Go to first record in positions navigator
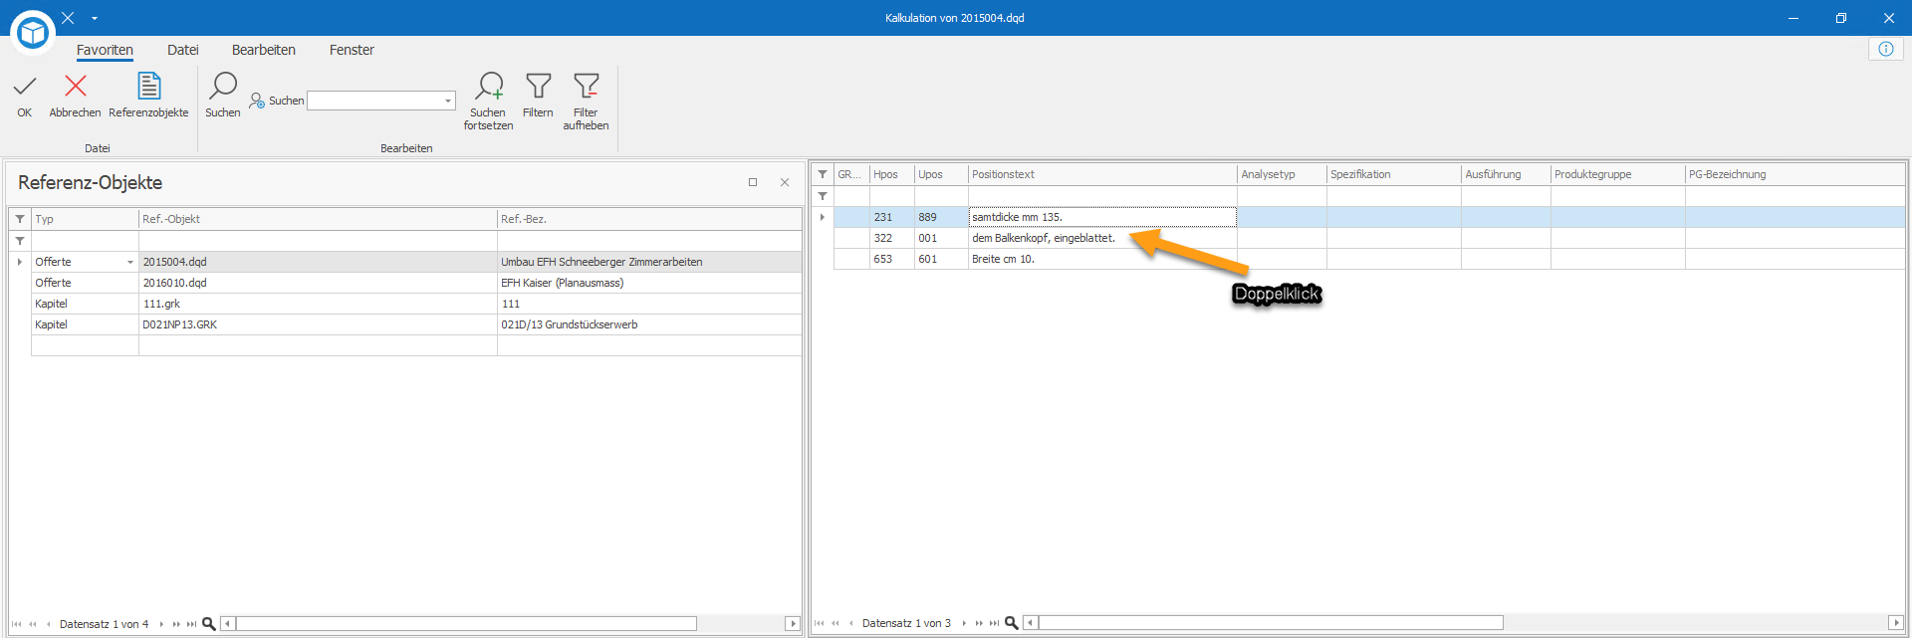This screenshot has width=1912, height=638. (x=819, y=623)
